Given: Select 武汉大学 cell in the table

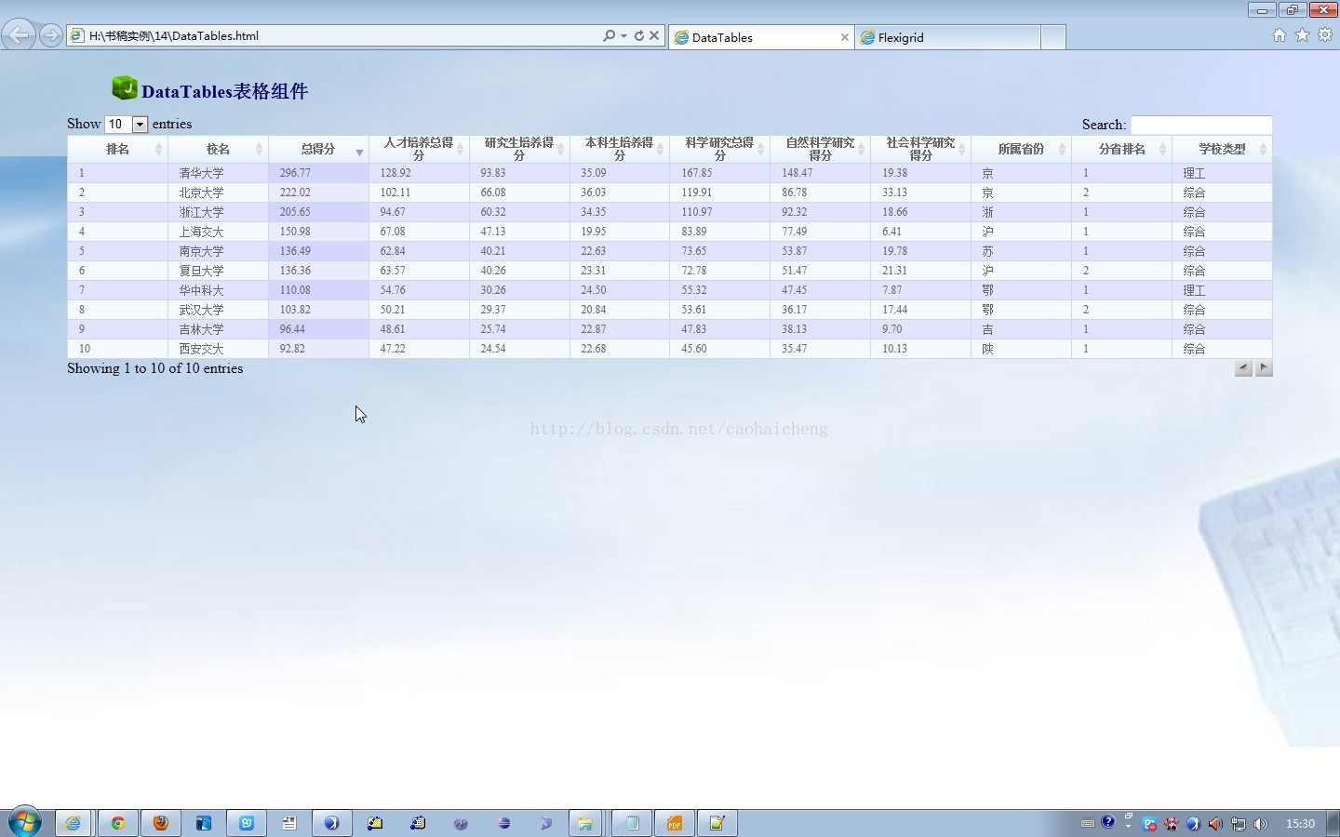Looking at the screenshot, I should [218, 310].
